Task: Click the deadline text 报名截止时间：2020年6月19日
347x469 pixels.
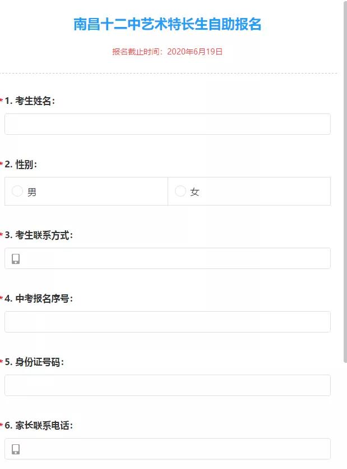Action: tap(166, 51)
